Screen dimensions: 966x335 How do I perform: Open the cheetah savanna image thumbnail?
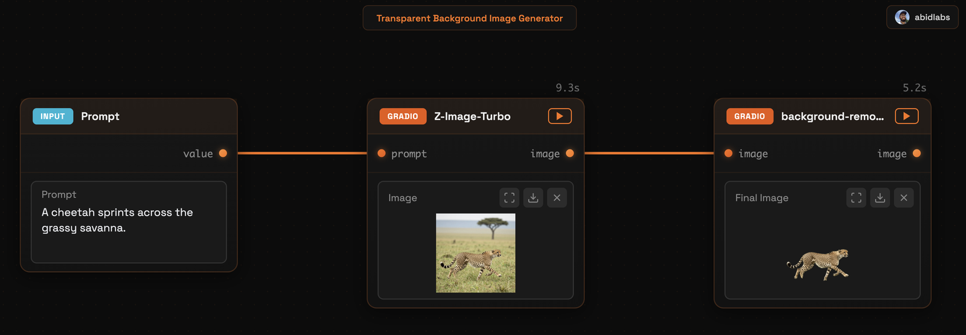click(x=476, y=253)
